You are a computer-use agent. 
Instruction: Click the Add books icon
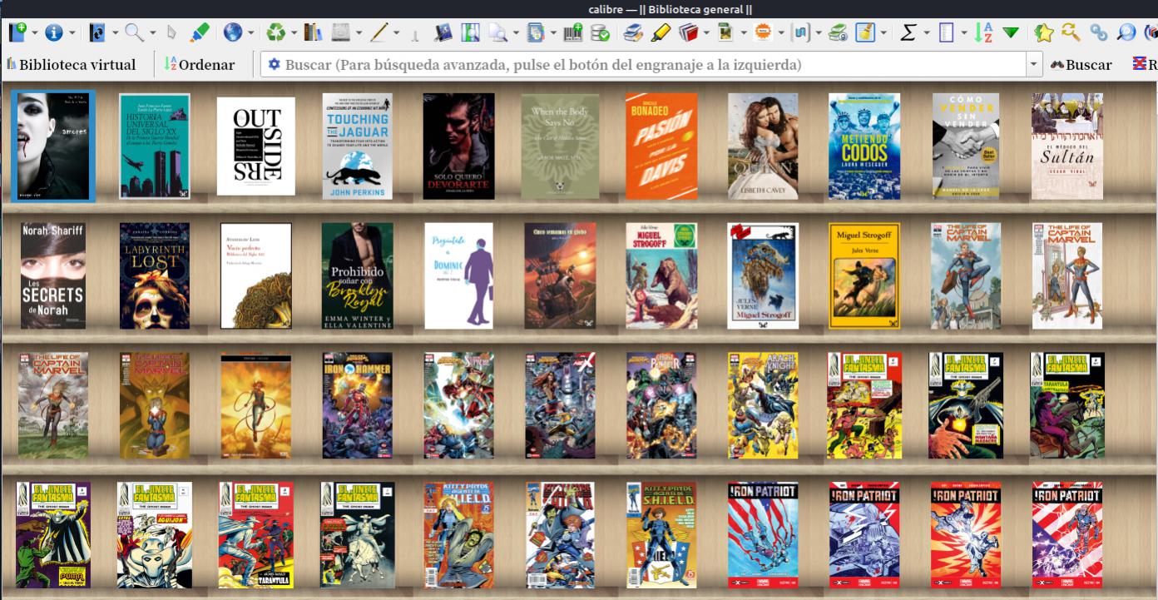[x=17, y=32]
